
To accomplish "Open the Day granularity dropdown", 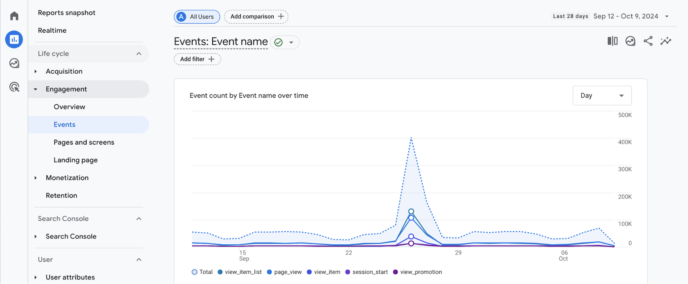I will point(602,95).
